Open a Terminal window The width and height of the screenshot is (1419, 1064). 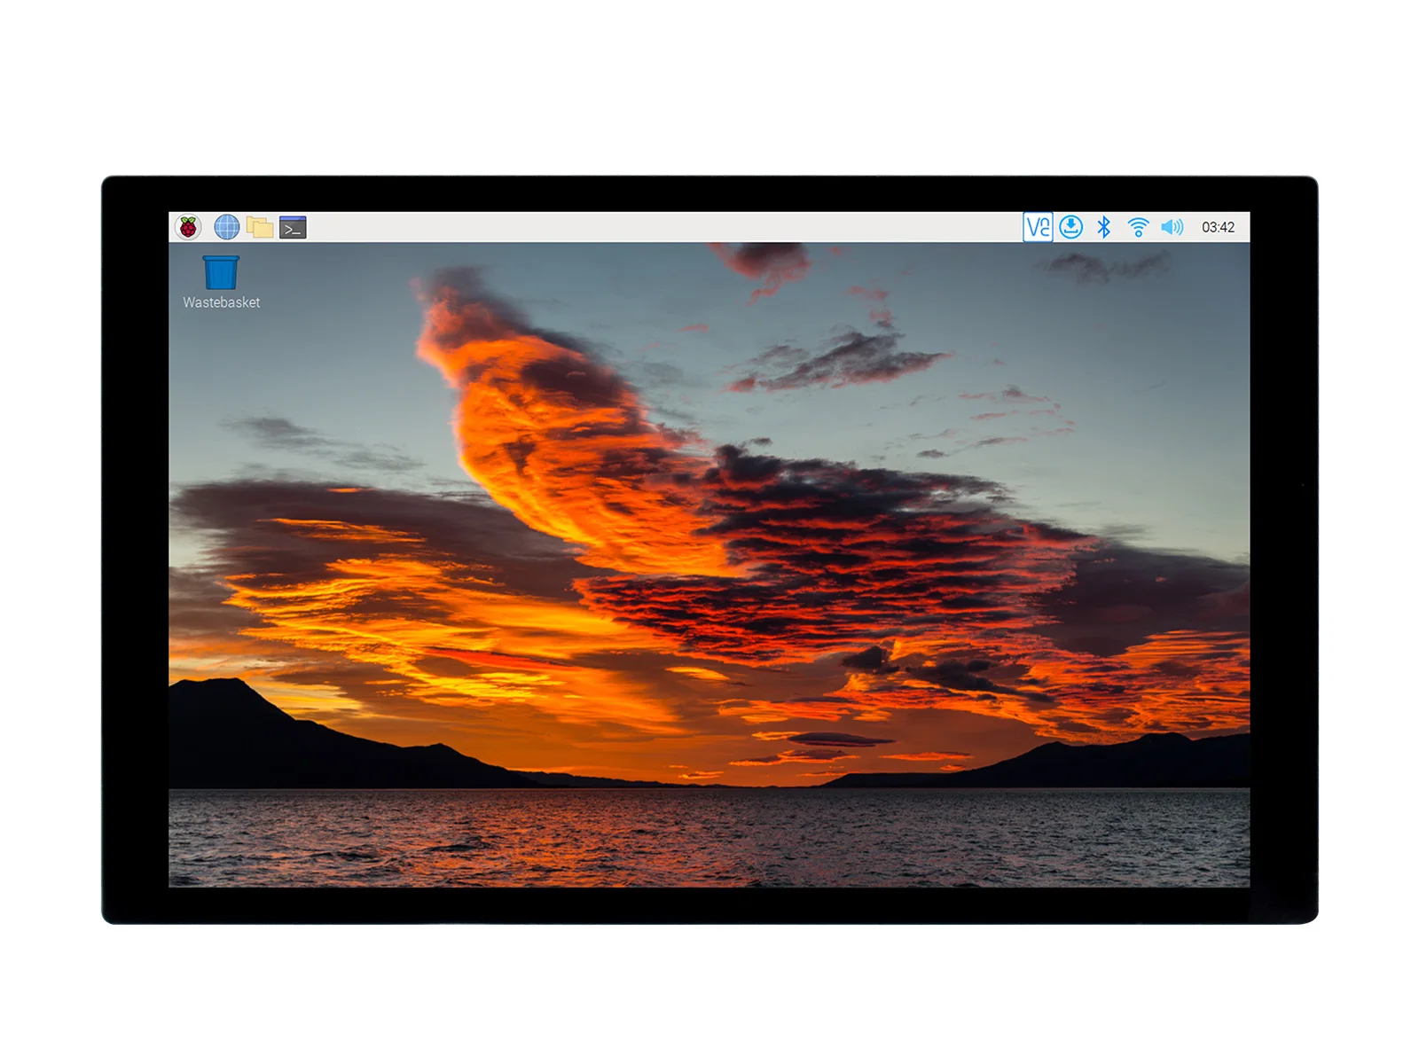(293, 228)
